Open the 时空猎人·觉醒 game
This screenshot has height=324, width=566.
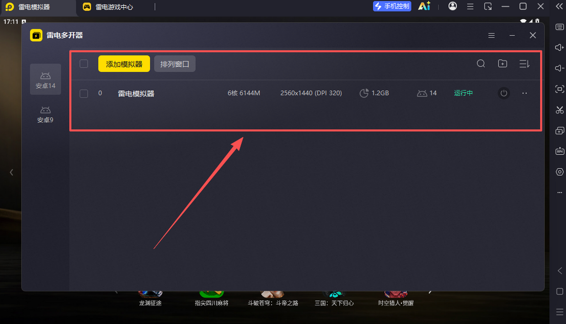396,299
